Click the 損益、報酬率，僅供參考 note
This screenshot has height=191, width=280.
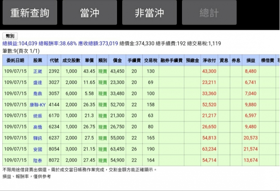pyautogui.click(x=27, y=177)
